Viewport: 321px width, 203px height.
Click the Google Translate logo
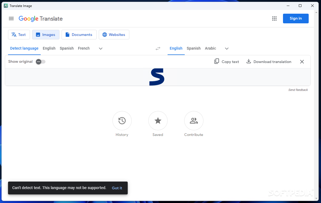coord(40,19)
